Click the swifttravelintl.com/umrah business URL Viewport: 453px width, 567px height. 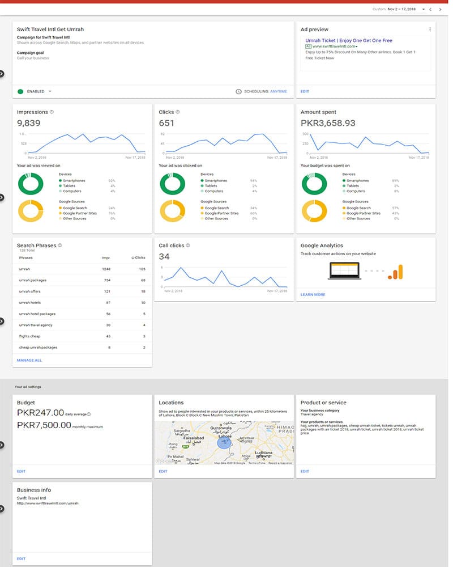(48, 503)
